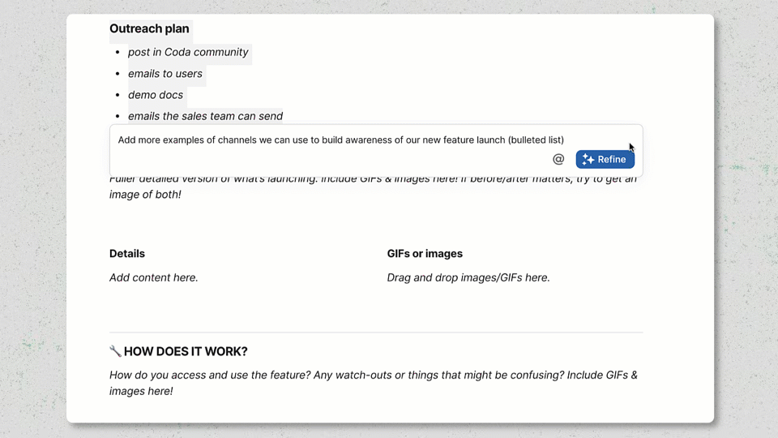This screenshot has width=778, height=438.
Task: Click the horizontal divider above HOW DOES IT WORK
Action: coord(376,333)
